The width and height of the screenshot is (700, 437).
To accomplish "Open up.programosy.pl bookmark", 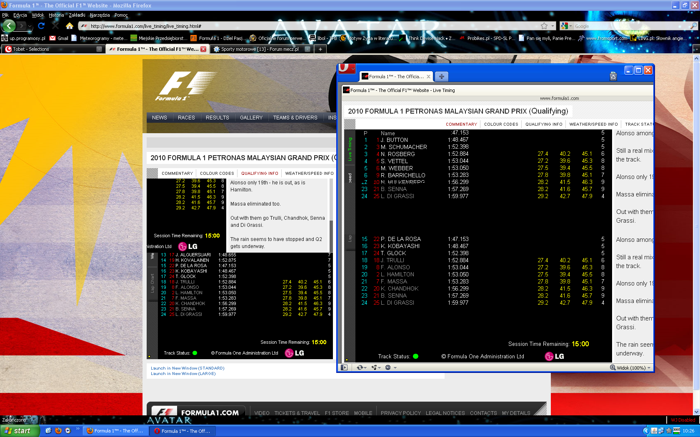I will pyautogui.click(x=23, y=38).
